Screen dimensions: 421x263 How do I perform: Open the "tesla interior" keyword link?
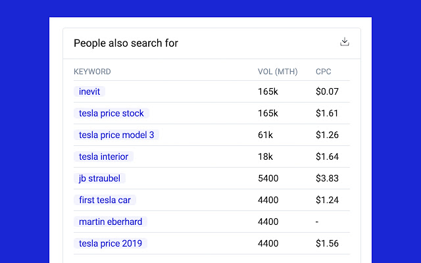point(104,156)
